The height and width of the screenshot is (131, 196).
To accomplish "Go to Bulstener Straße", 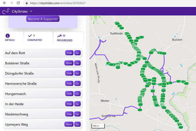I will pyautogui.click(x=77, y=63).
